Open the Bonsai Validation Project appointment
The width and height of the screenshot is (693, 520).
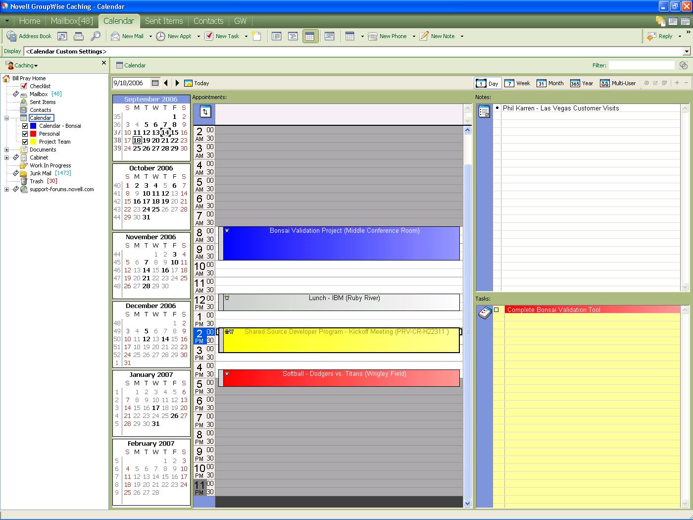(339, 243)
